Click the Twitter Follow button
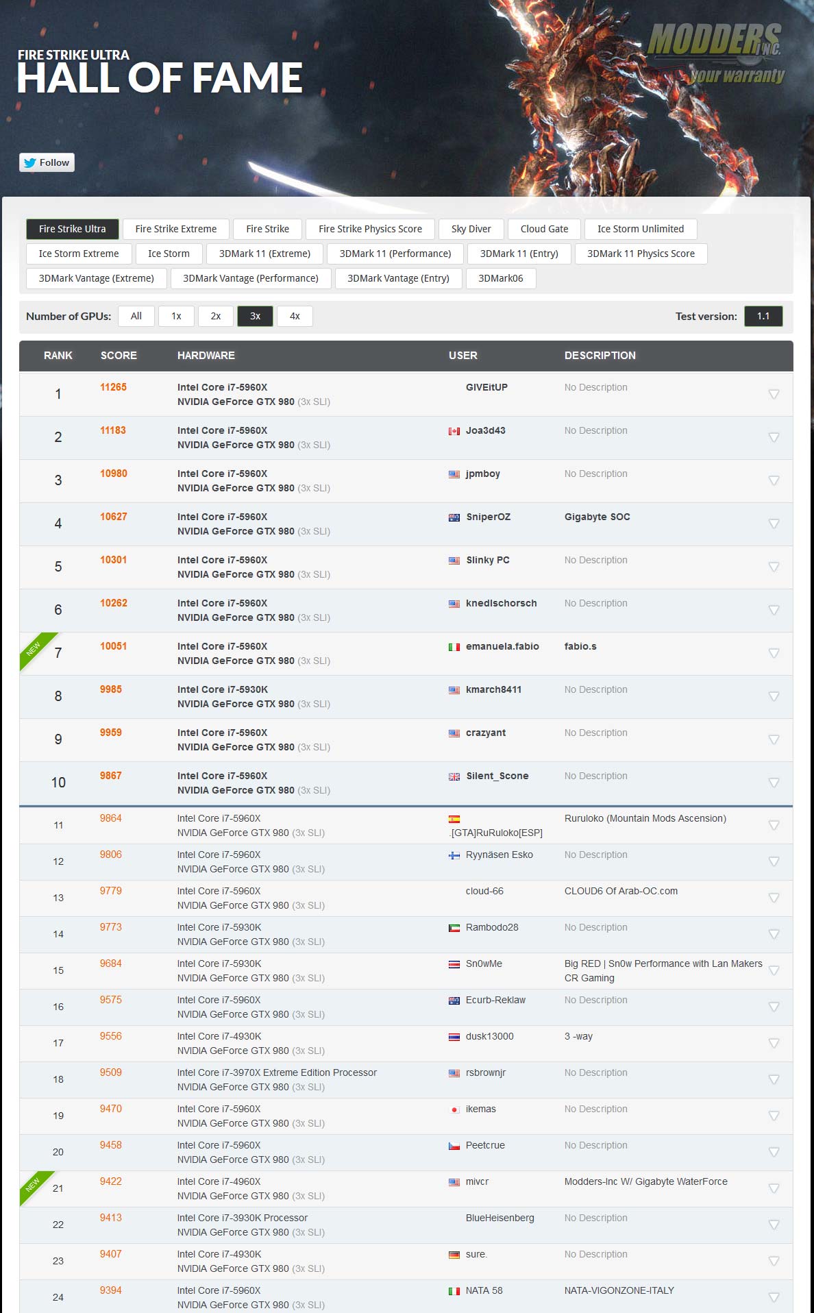 [x=47, y=162]
